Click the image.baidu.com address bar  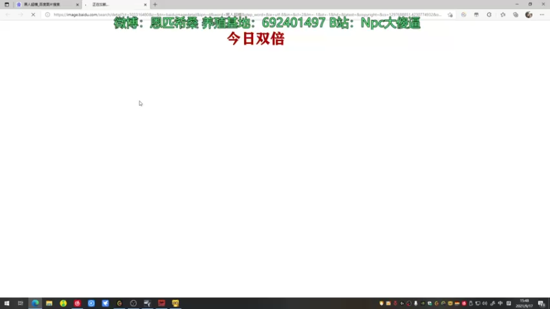click(247, 14)
